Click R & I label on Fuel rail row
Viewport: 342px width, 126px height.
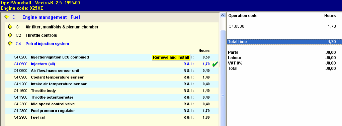(188, 118)
